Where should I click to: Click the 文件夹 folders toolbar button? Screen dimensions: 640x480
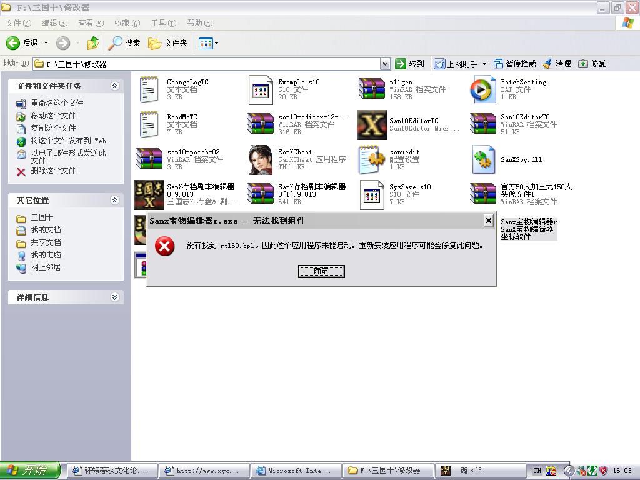167,43
